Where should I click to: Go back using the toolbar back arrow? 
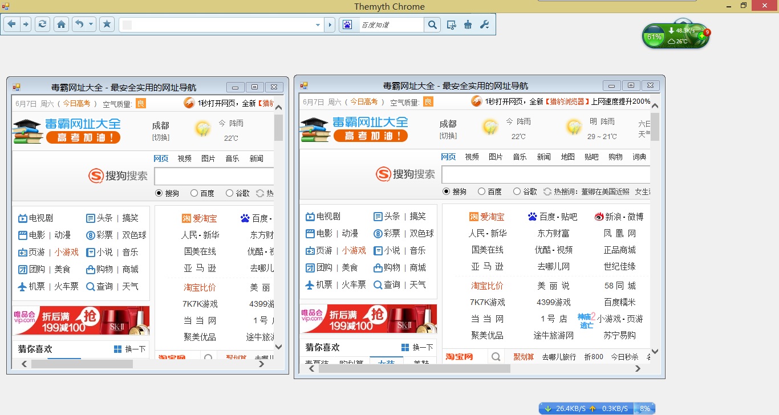tap(11, 25)
